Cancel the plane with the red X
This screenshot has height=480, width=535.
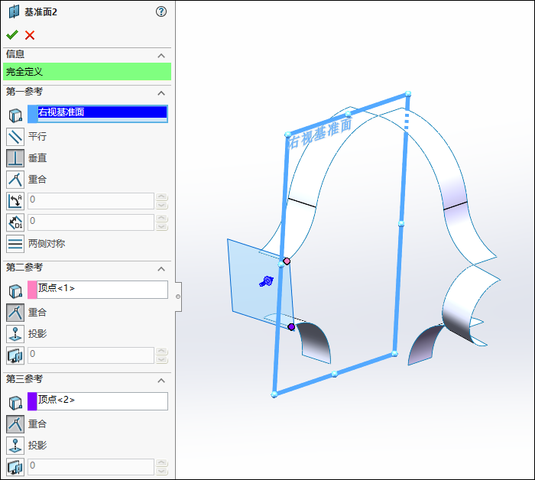pyautogui.click(x=30, y=35)
